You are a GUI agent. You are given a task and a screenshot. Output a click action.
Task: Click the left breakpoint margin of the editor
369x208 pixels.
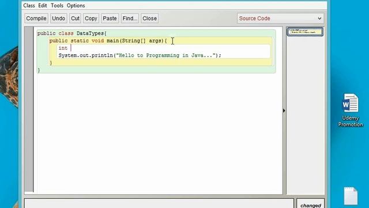click(x=29, y=109)
